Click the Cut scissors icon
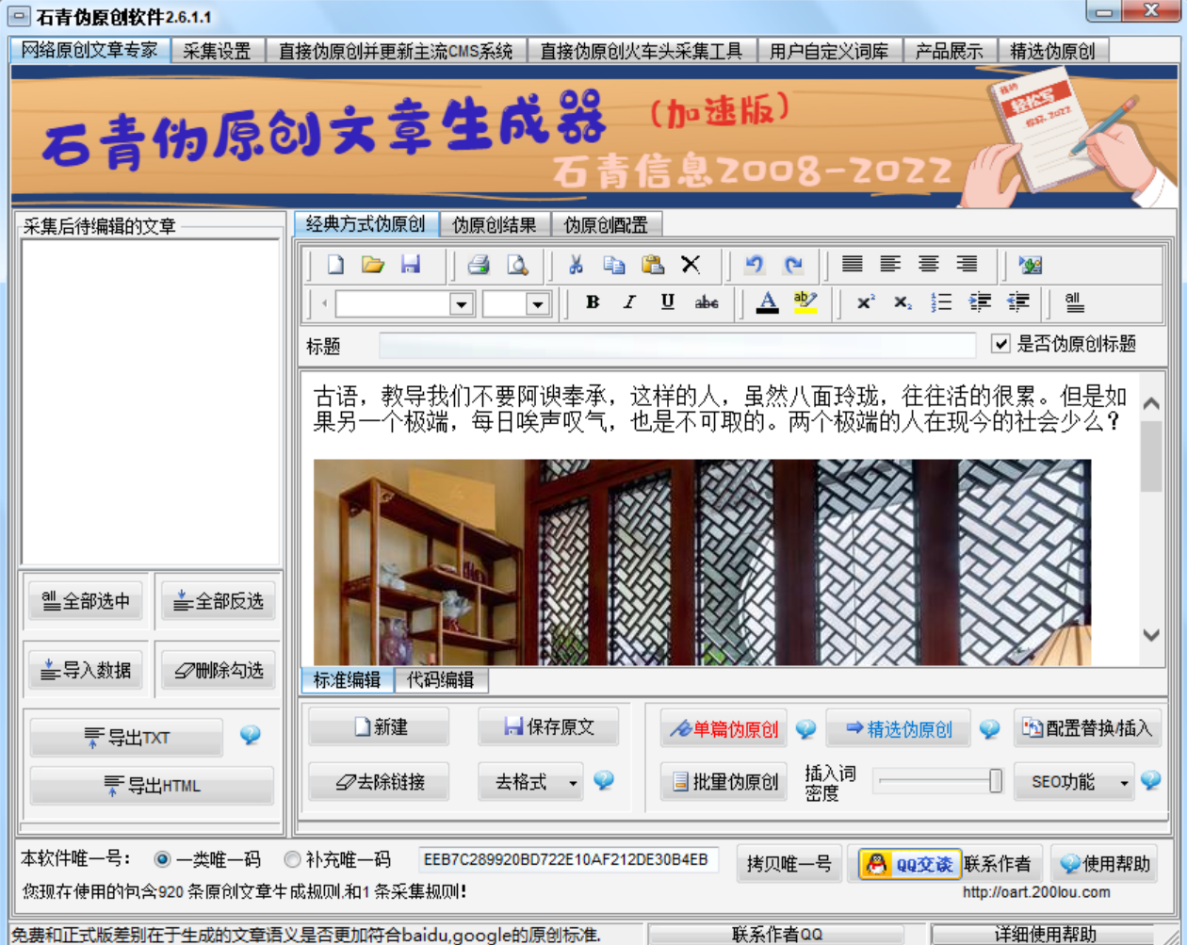The width and height of the screenshot is (1187, 945). 576,265
